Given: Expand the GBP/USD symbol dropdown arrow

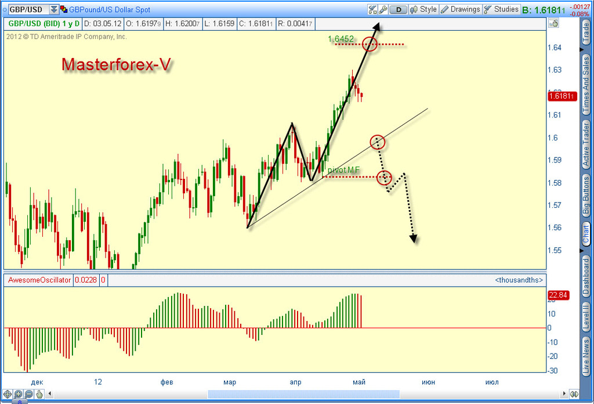Looking at the screenshot, I should point(54,9).
